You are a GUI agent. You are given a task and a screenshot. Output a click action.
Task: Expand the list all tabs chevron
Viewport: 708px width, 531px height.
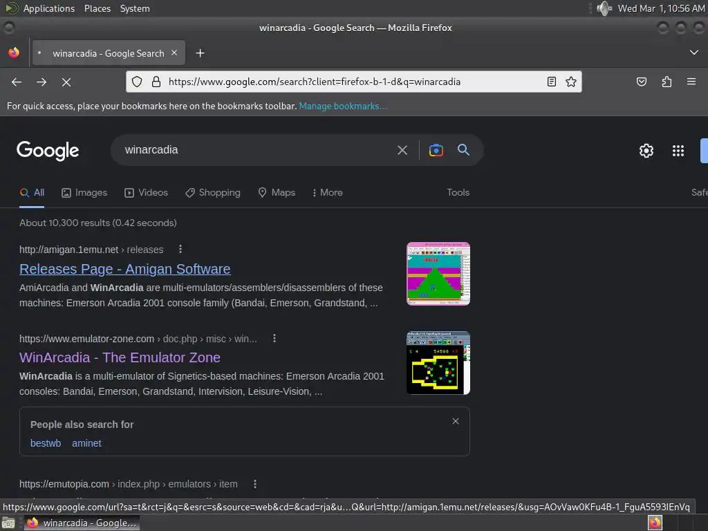click(x=694, y=53)
